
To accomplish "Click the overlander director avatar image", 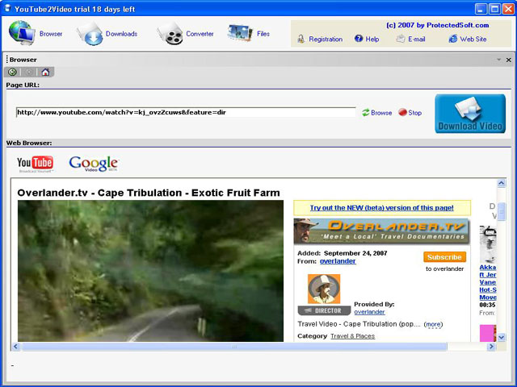I will coord(324,289).
